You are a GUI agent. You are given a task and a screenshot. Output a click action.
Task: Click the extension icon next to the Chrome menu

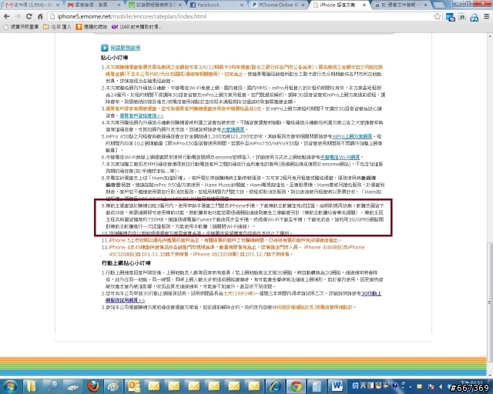pyautogui.click(x=474, y=17)
